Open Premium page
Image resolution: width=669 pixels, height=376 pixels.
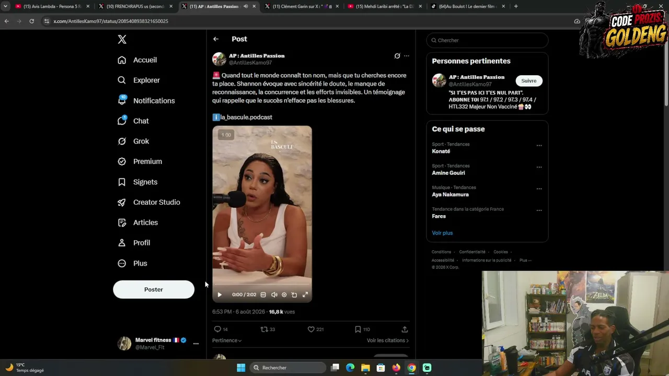140,162
